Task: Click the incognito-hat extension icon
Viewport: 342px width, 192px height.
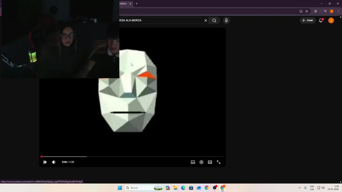Action: click(316, 11)
